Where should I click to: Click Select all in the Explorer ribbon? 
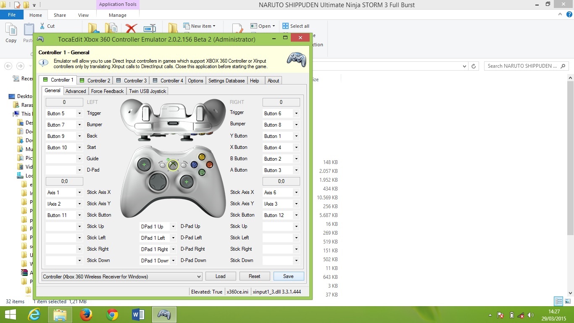[296, 26]
